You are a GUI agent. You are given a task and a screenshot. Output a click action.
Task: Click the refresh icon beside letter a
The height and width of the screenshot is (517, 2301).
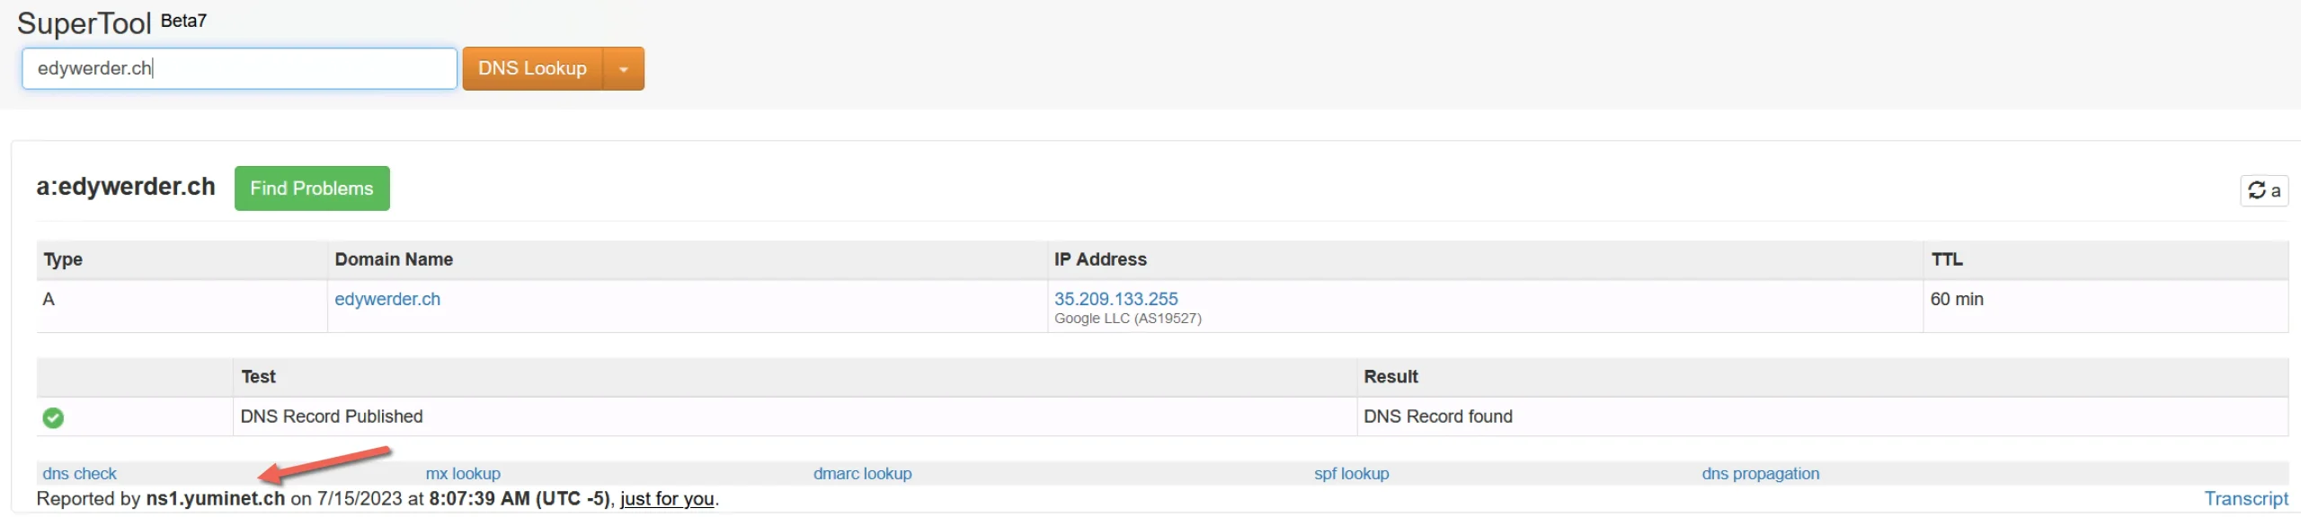2256,190
